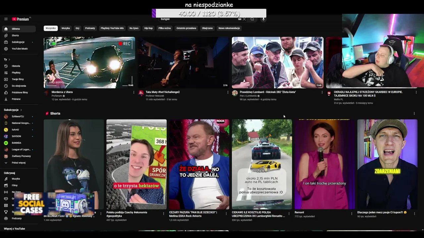424x238 pixels.
Task: Select the Na żywo filter chip
Action: point(134,28)
